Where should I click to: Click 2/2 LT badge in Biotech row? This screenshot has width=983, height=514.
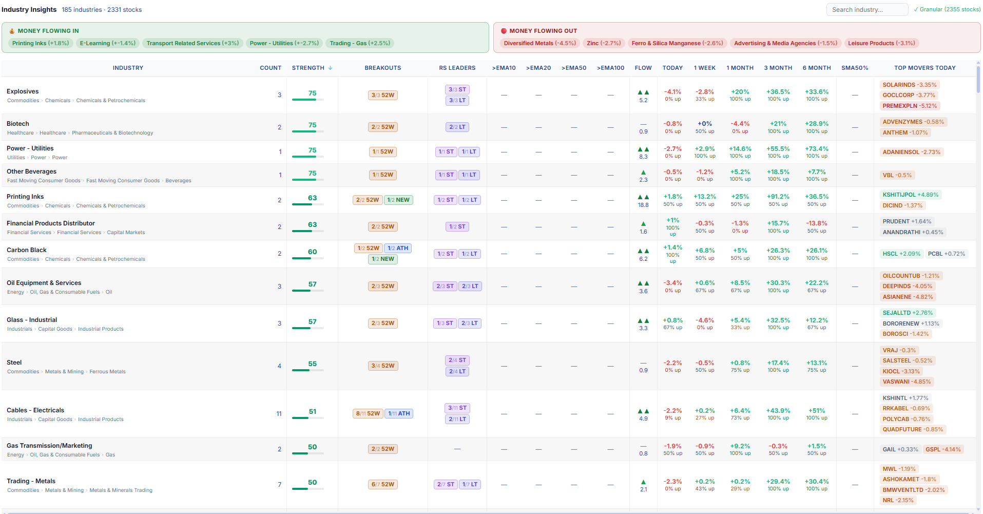pos(457,127)
